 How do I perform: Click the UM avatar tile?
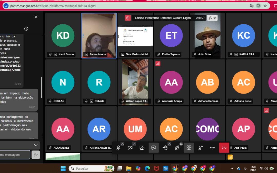point(135,129)
